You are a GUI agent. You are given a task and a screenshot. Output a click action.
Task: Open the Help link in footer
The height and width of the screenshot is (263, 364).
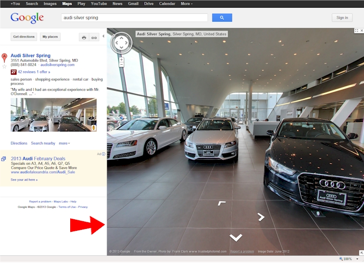[74, 202]
